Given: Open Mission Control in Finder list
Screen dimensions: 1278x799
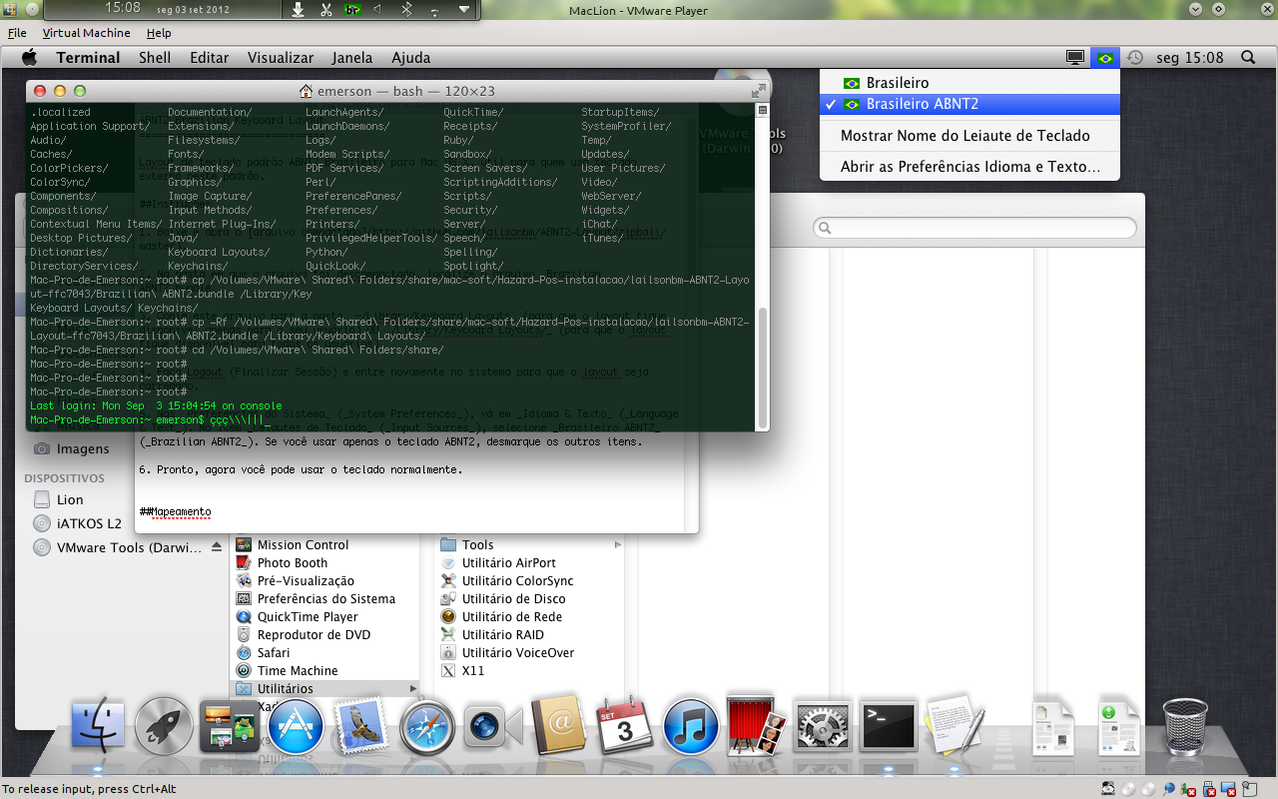Looking at the screenshot, I should [x=303, y=544].
